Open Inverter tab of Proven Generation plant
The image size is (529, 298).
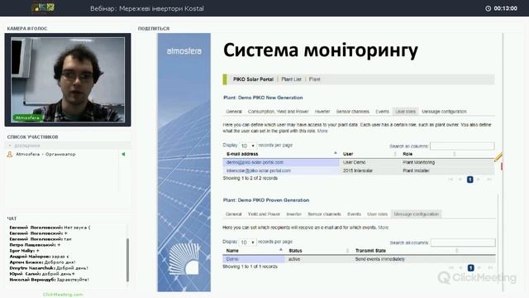click(x=294, y=214)
